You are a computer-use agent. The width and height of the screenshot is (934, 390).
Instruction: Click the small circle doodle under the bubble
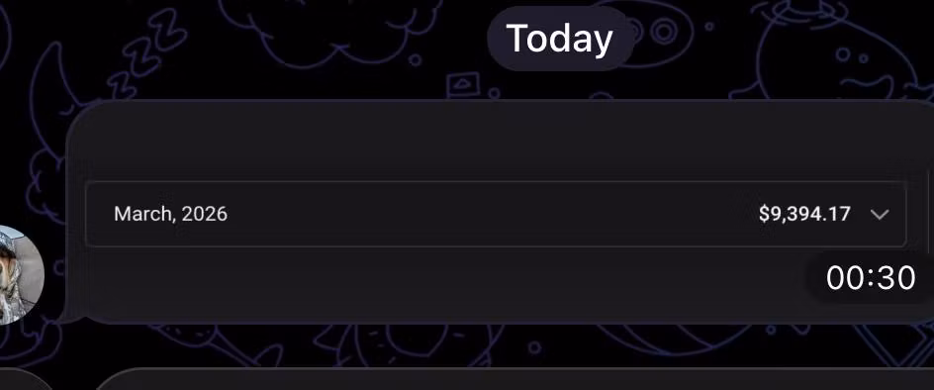pyautogui.click(x=534, y=347)
